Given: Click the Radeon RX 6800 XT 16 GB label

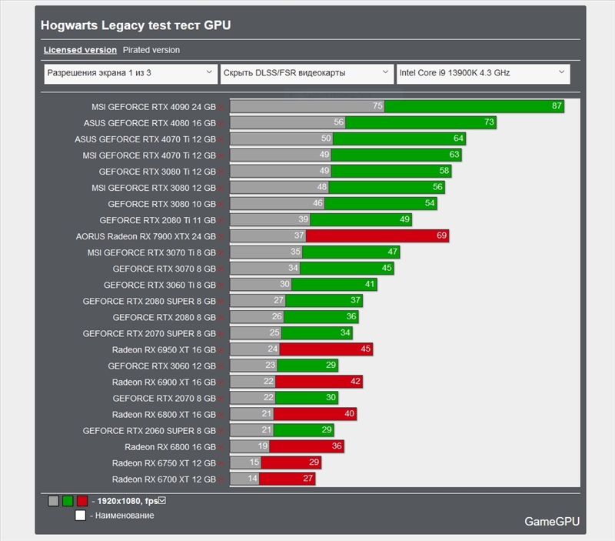Looking at the screenshot, I should 164,415.
